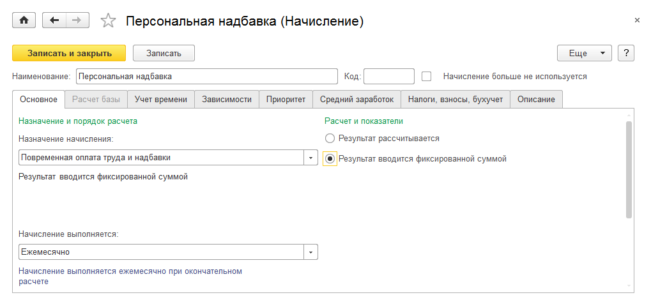Close the form with the X icon
Image resolution: width=651 pixels, height=302 pixels.
tap(637, 20)
